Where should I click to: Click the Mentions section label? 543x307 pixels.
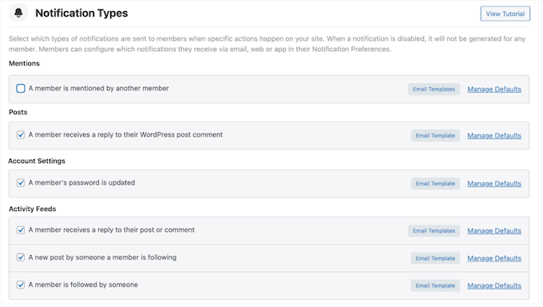click(x=24, y=63)
